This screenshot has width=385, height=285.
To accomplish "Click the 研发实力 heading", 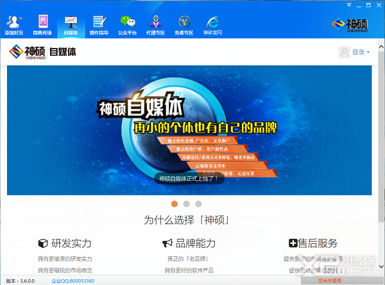I will 71,243.
